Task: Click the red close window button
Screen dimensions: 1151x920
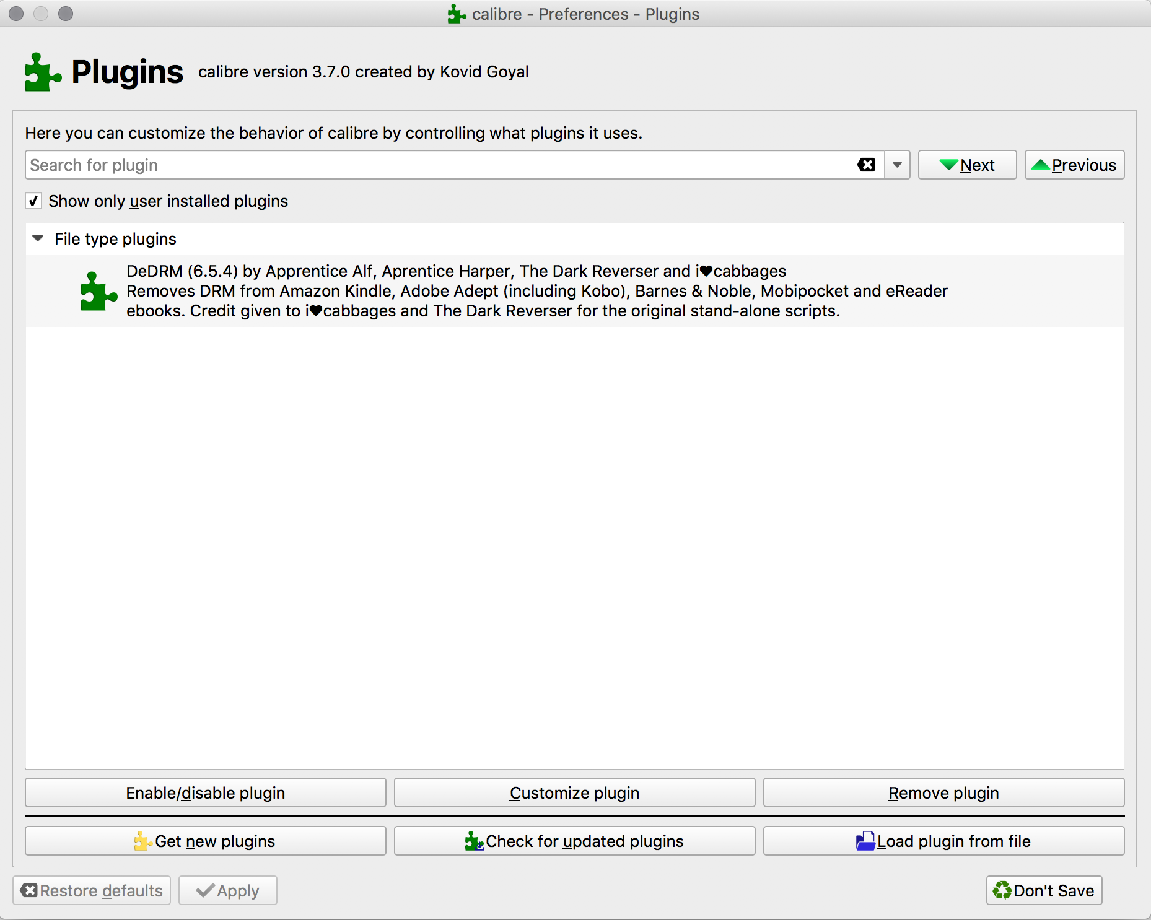Action: [16, 13]
